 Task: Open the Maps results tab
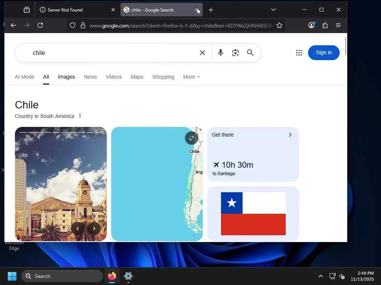137,77
